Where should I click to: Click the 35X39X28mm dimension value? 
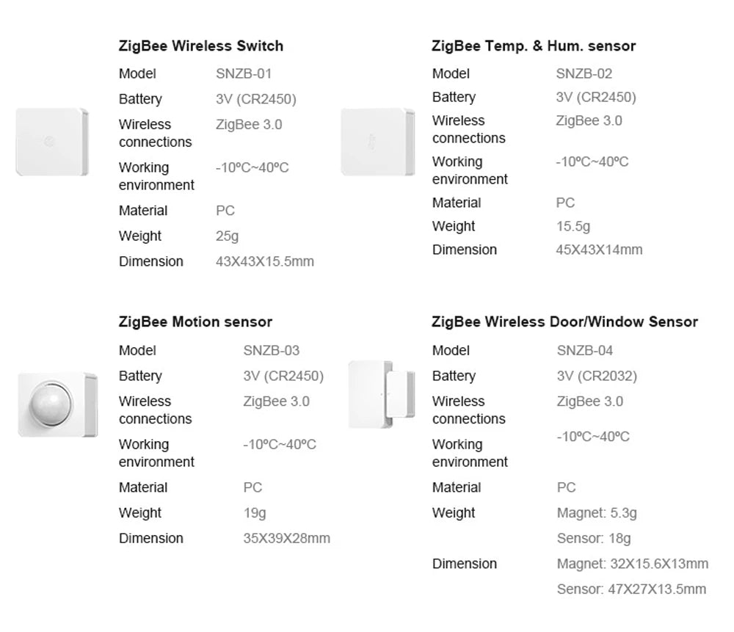click(x=286, y=538)
